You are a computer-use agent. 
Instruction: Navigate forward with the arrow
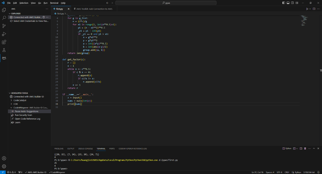click(112, 3)
